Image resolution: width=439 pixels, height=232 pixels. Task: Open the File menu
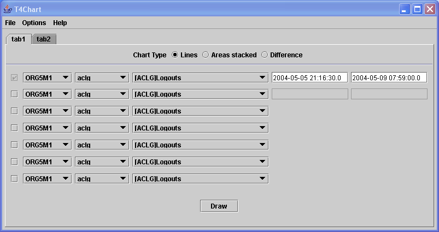[10, 23]
